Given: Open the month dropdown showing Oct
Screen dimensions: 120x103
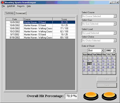Looking at the screenshot, I should 102,50.
